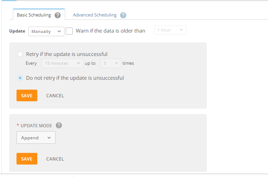268x177 pixels.
Task: Enable the warn if data is older checkbox
Action: tap(69, 31)
